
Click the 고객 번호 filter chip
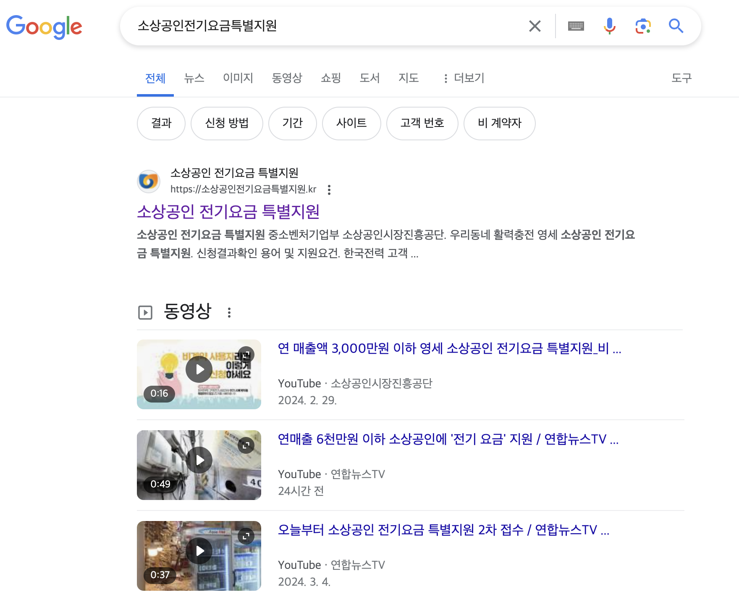(x=422, y=123)
